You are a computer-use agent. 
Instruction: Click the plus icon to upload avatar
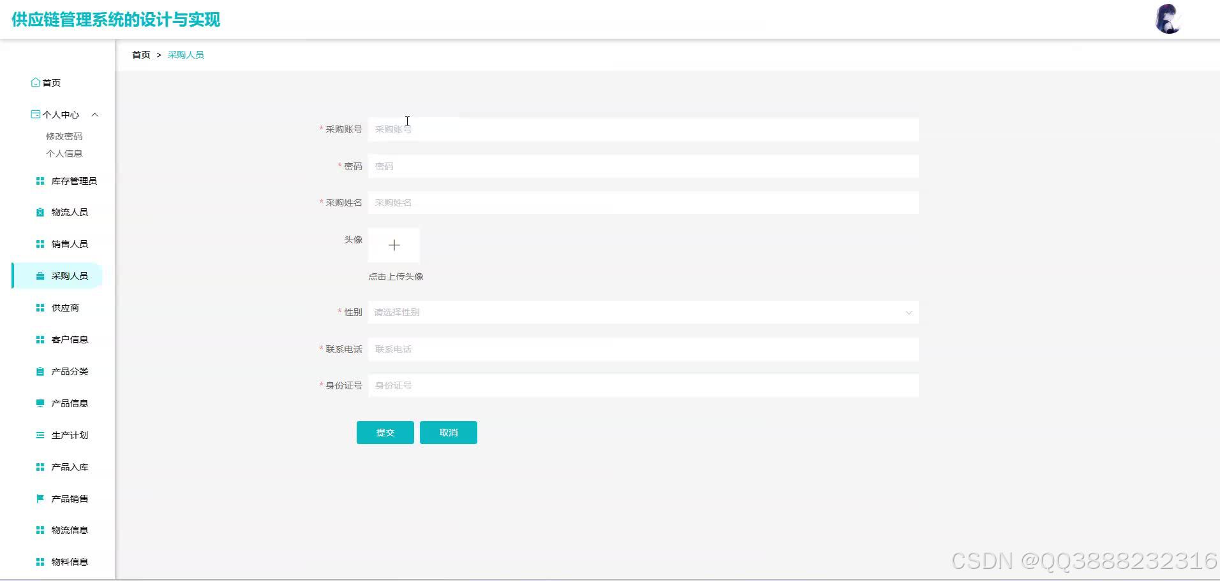point(394,245)
